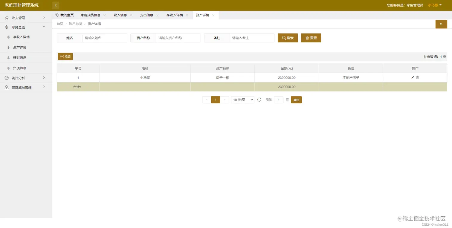Viewport: 452px width, 228px height.
Task: Click the refresh icon in the pagination bar
Action: pyautogui.click(x=259, y=100)
